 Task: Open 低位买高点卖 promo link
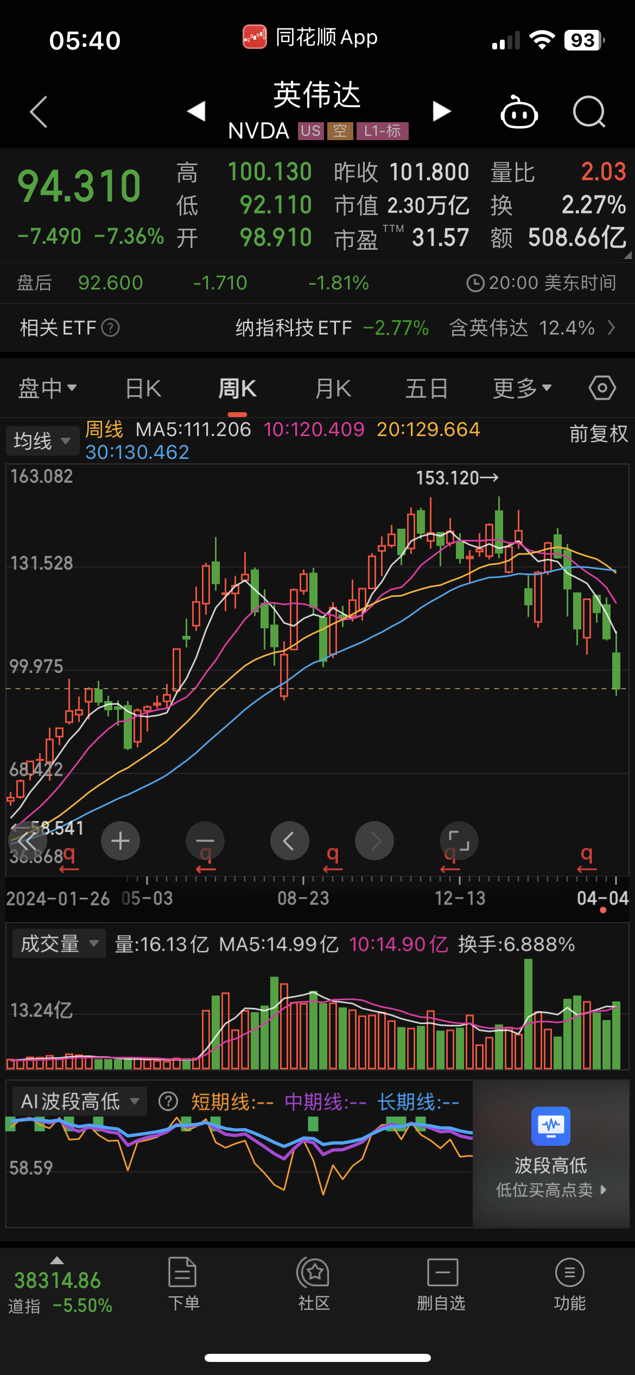[x=551, y=1190]
